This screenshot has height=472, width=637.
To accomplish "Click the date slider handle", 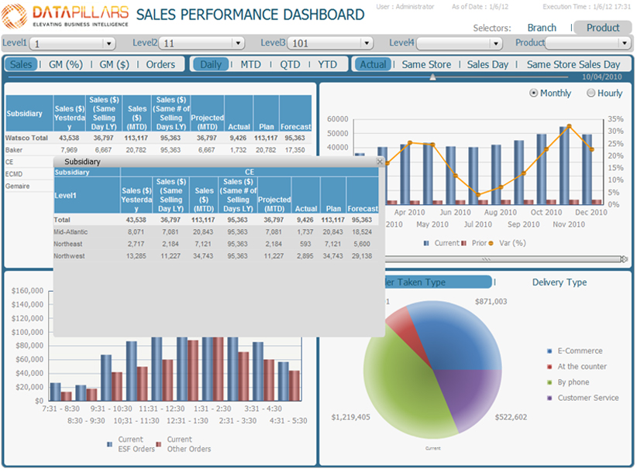I will [432, 77].
